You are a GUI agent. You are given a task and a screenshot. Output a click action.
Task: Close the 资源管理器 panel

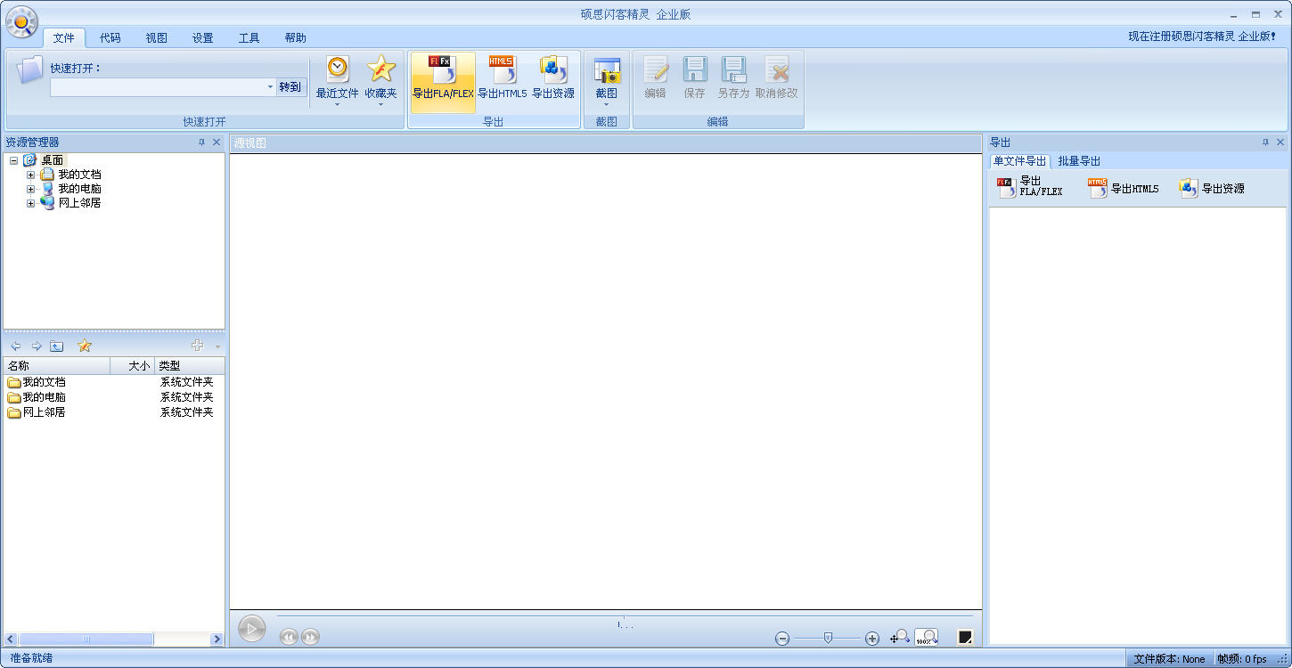[x=217, y=143]
